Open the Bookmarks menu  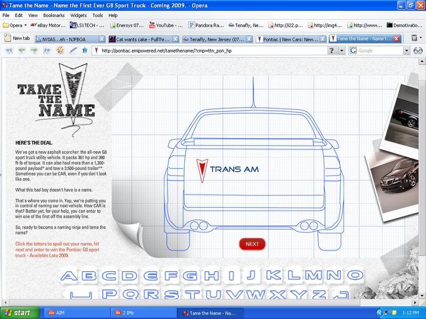(x=54, y=15)
